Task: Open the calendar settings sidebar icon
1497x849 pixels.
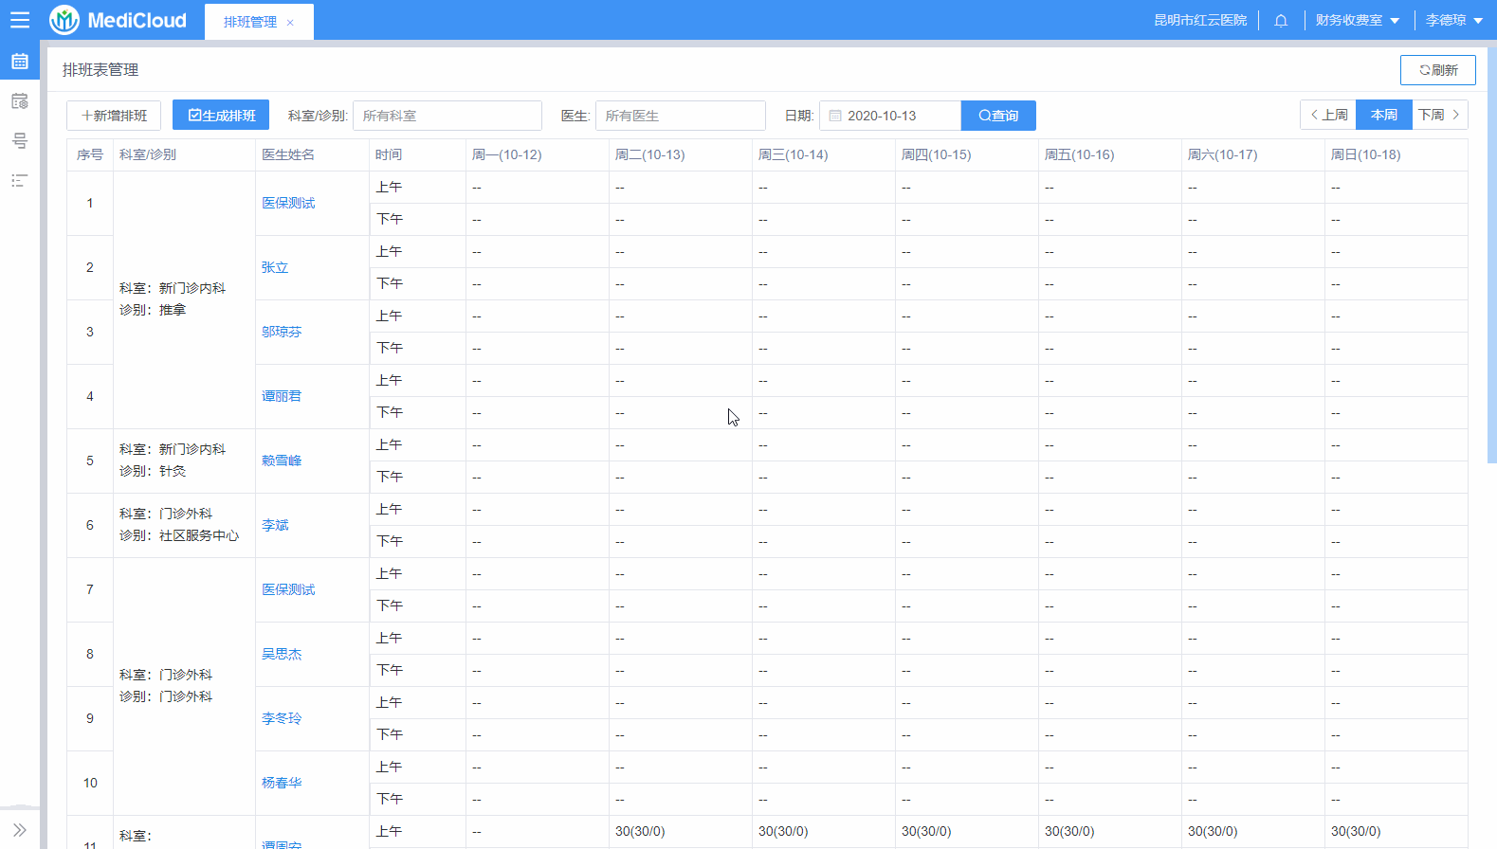Action: click(19, 101)
